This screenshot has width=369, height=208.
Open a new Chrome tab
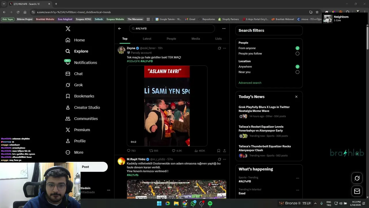point(56,4)
